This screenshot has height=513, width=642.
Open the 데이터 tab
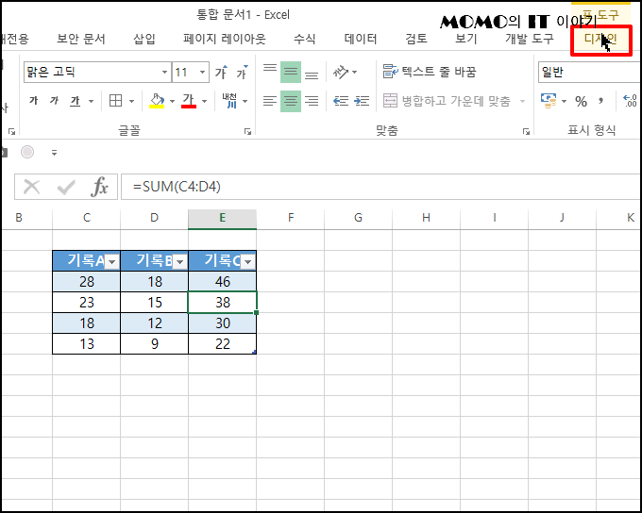(361, 39)
